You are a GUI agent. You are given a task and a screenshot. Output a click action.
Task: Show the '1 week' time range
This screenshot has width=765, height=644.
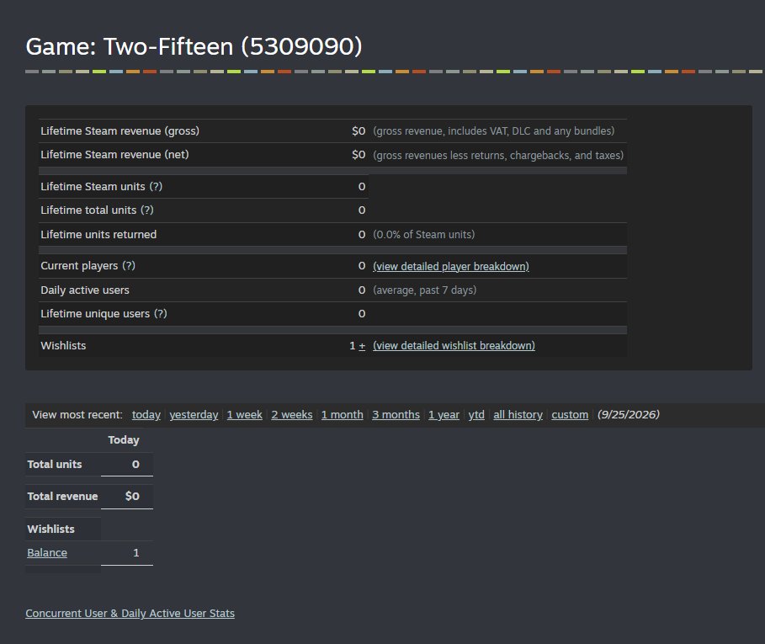(x=244, y=415)
